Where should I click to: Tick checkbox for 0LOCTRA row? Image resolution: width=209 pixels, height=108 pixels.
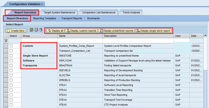tap(11, 75)
